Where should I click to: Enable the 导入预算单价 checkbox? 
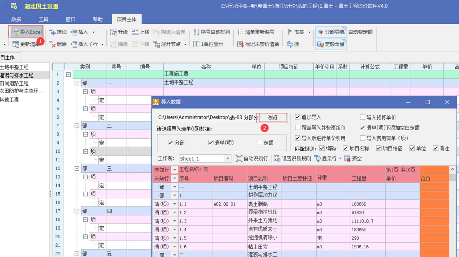(363, 117)
